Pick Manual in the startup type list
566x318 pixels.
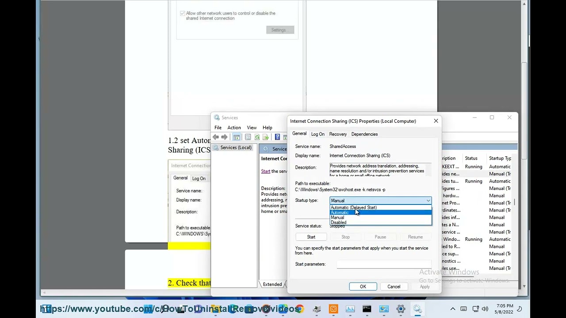coord(381,217)
